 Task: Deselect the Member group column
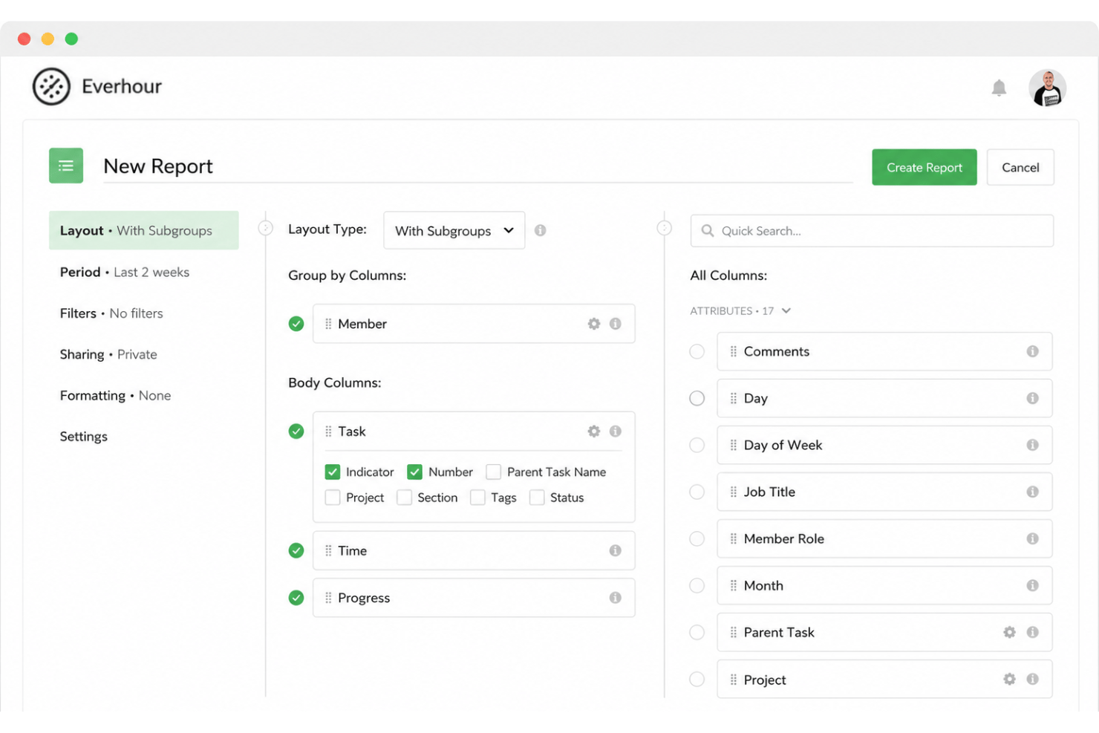(296, 324)
